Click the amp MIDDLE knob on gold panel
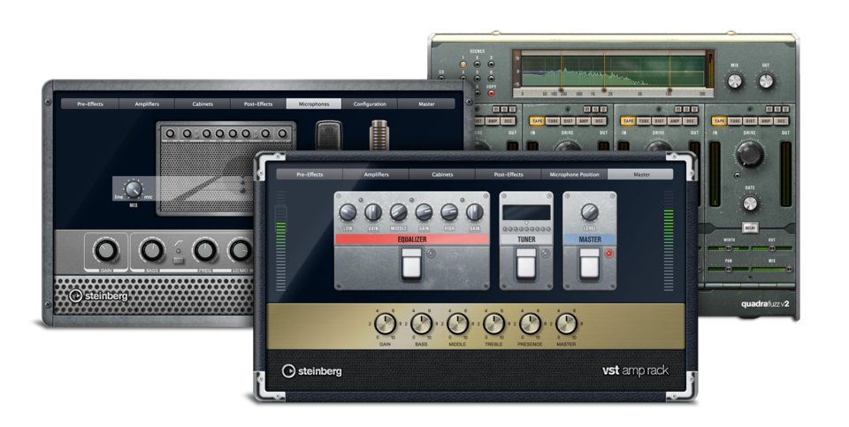The height and width of the screenshot is (427, 849). [457, 324]
